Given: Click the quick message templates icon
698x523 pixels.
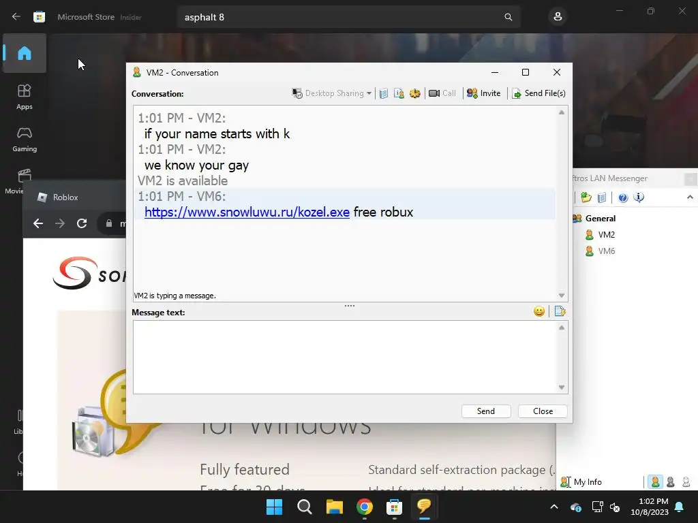Looking at the screenshot, I should 560,311.
